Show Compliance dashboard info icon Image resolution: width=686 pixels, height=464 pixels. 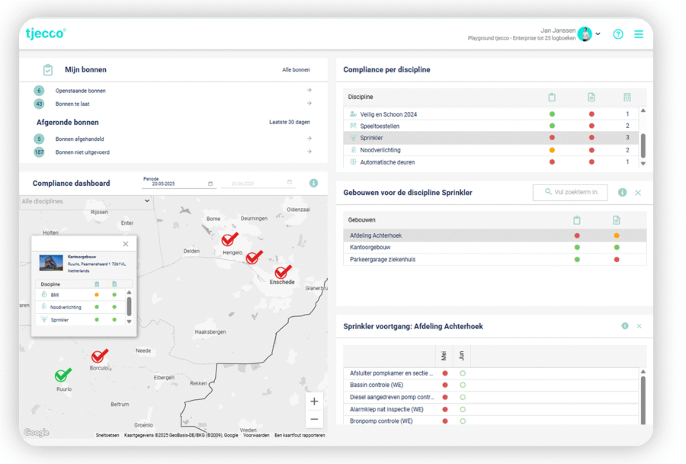tap(313, 184)
